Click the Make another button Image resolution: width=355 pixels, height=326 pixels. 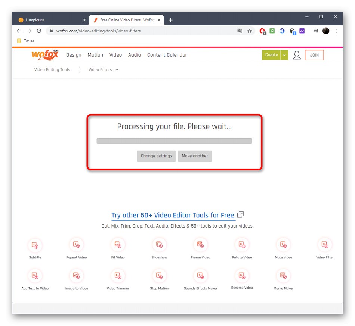tap(195, 156)
